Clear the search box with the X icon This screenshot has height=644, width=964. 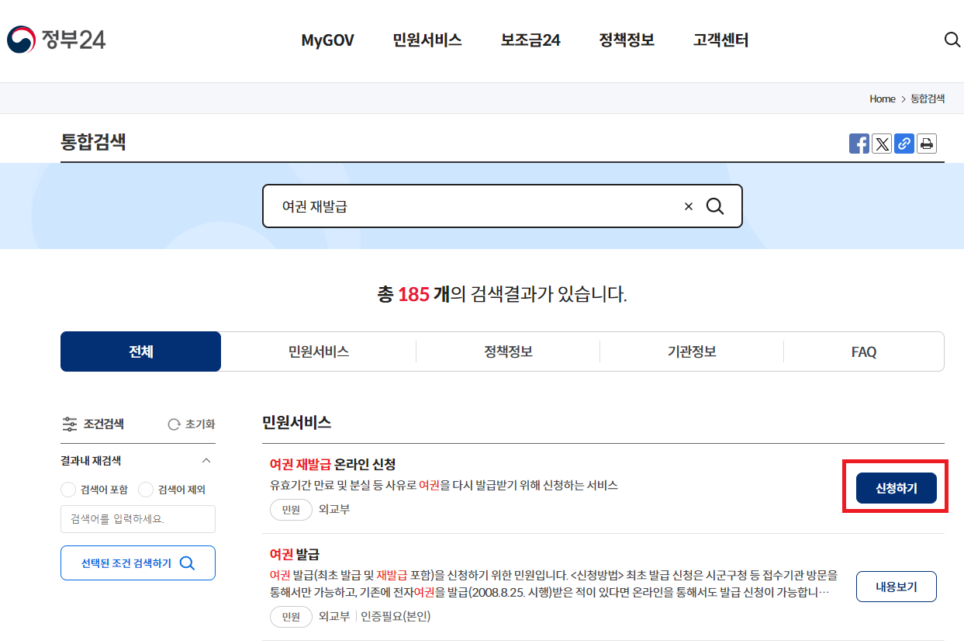tap(688, 206)
